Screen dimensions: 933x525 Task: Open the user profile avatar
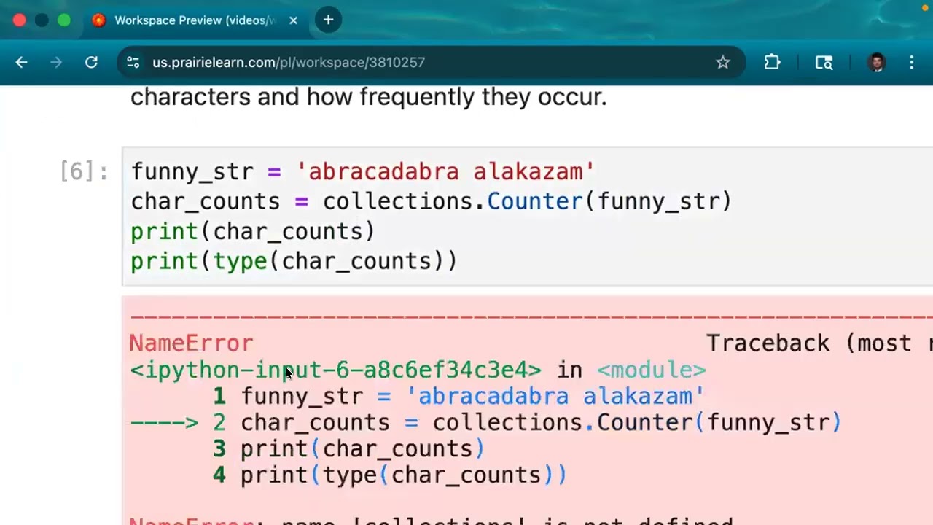coord(877,63)
